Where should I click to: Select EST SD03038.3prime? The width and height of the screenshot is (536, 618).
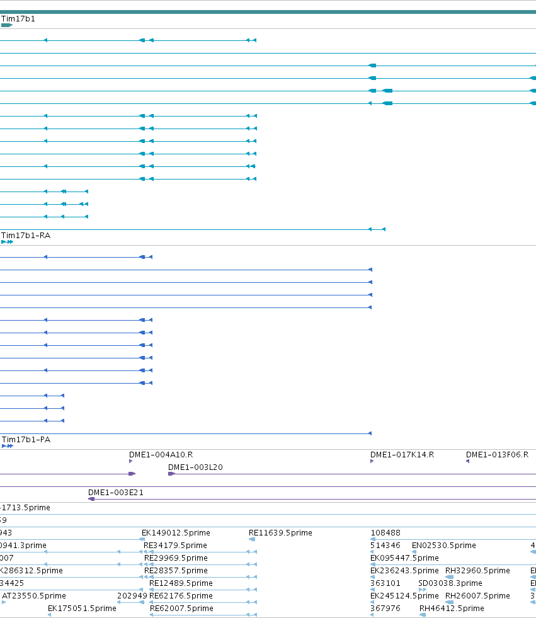point(450,583)
